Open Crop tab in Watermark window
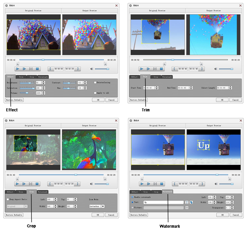Viewport: 248px width, 232px height. coord(156,192)
